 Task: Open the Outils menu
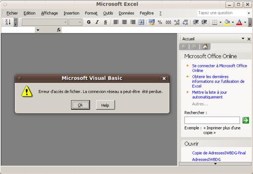tap(108, 13)
